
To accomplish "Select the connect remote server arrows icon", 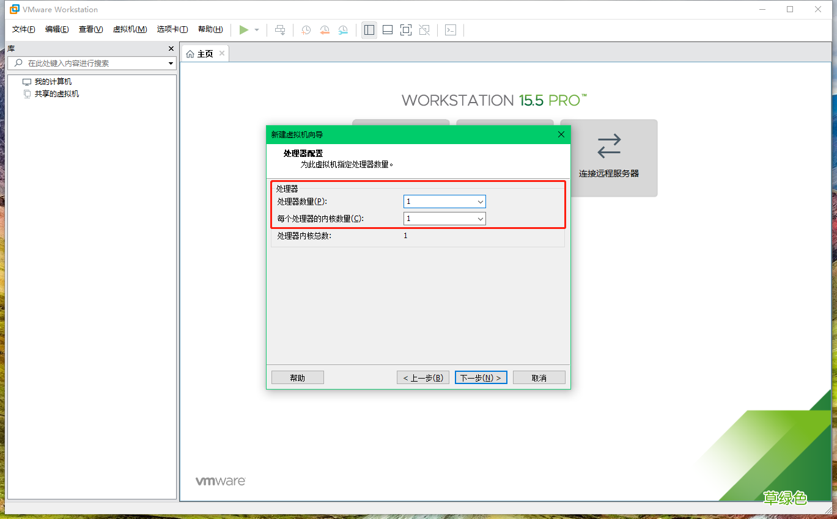I will (609, 146).
